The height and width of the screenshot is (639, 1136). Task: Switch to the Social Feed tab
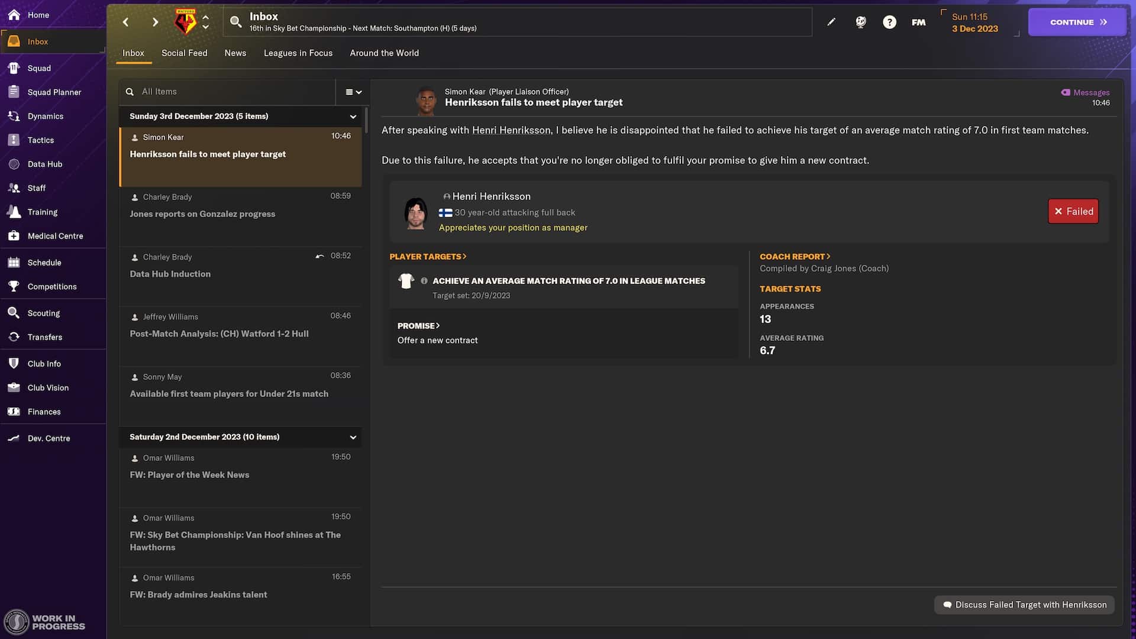tap(184, 53)
